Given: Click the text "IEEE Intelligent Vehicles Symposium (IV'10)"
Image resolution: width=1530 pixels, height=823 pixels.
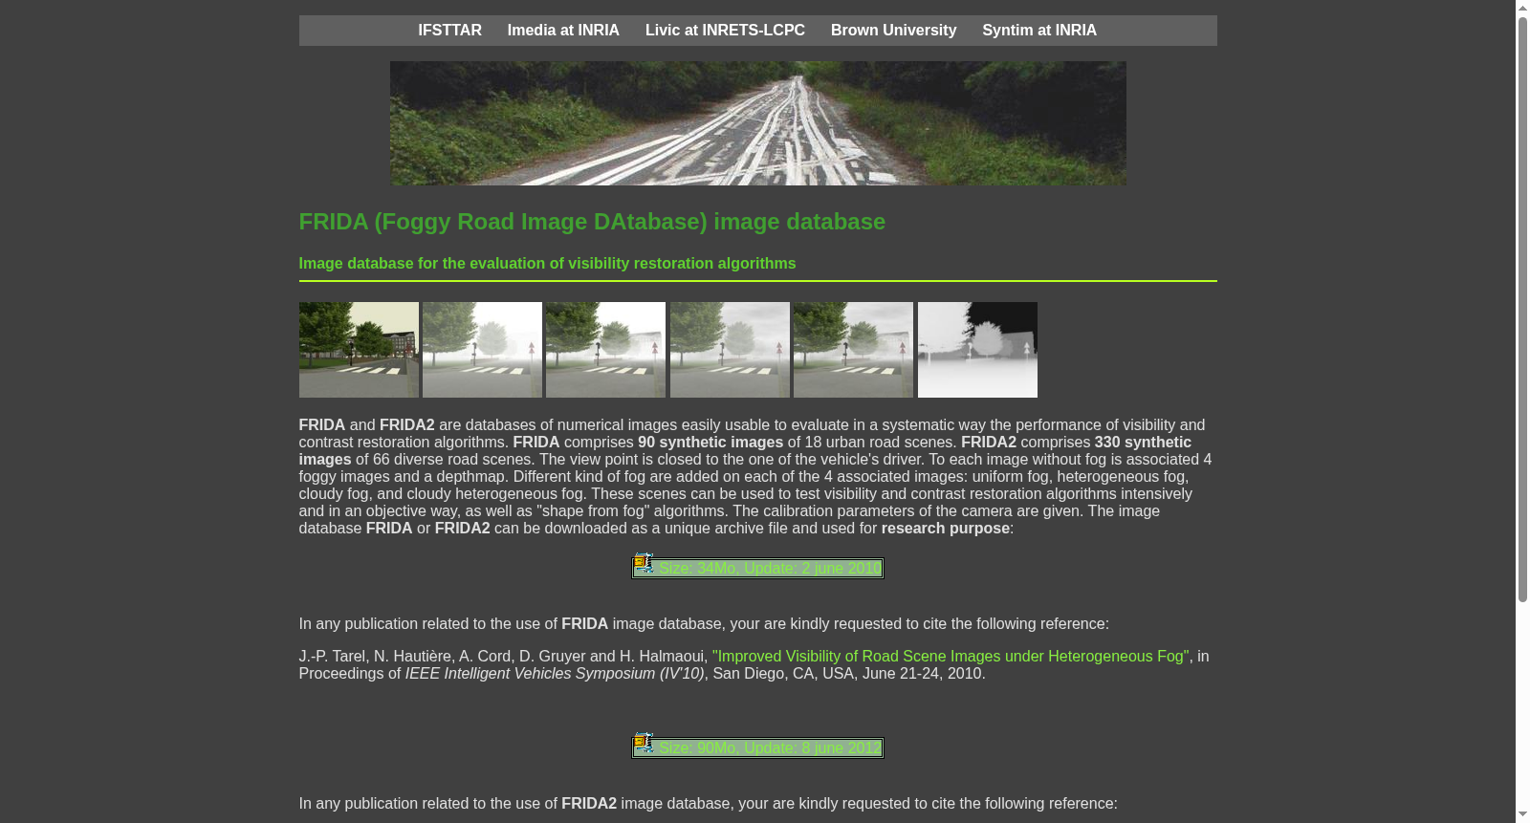Looking at the screenshot, I should tap(555, 674).
